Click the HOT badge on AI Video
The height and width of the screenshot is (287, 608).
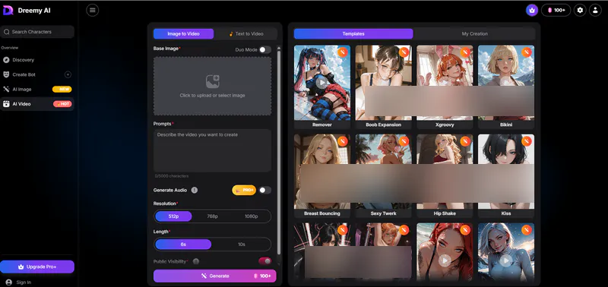pyautogui.click(x=62, y=104)
